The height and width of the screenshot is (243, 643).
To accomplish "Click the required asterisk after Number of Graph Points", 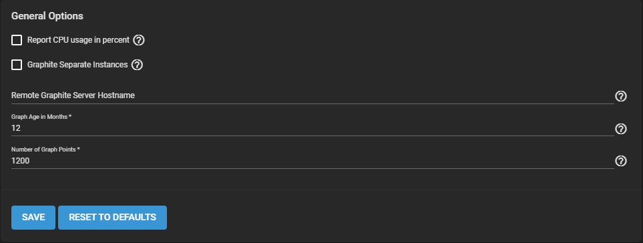I will coord(78,149).
